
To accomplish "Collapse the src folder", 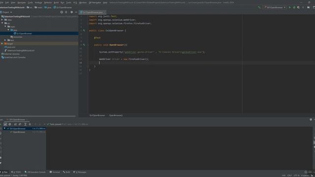I will [x=2, y=23].
